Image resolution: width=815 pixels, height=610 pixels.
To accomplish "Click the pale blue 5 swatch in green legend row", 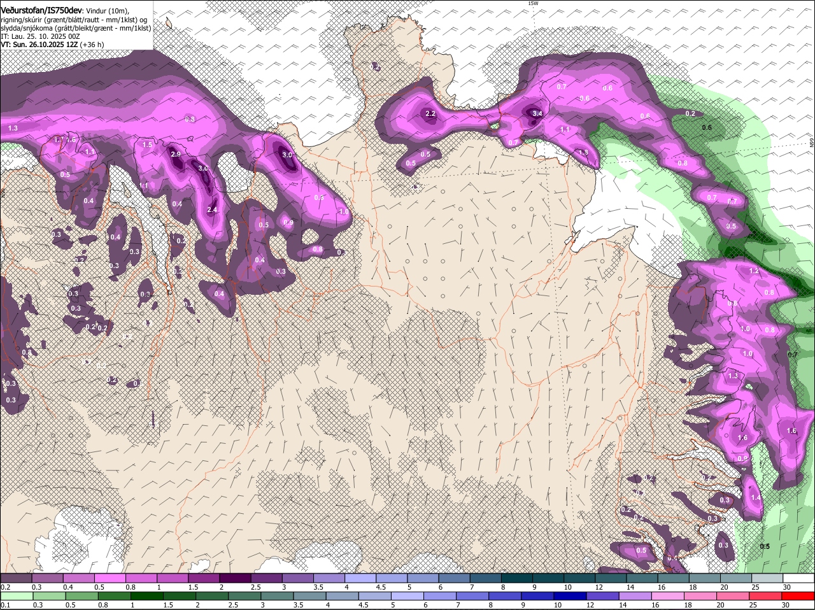I will coord(407,596).
